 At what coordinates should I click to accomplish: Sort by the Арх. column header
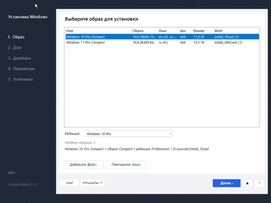click(185, 31)
